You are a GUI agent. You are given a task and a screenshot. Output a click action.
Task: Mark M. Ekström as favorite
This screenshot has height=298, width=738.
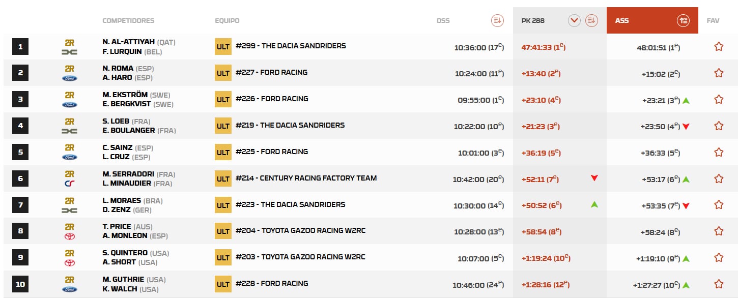coord(718,100)
